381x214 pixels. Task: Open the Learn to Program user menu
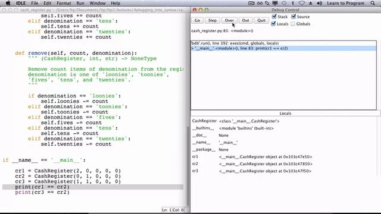pos(345,3)
